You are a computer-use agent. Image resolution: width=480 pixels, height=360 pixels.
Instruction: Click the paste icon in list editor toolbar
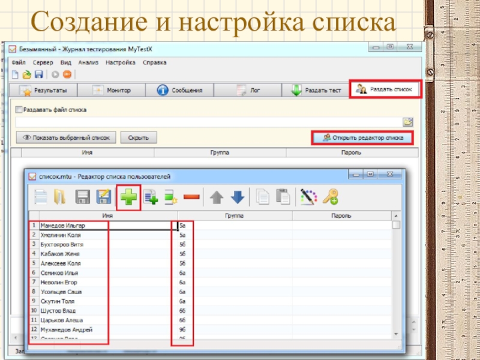tap(283, 197)
